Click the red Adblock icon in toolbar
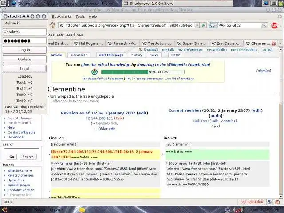The width and height of the screenshot is (284, 213). tap(274, 25)
